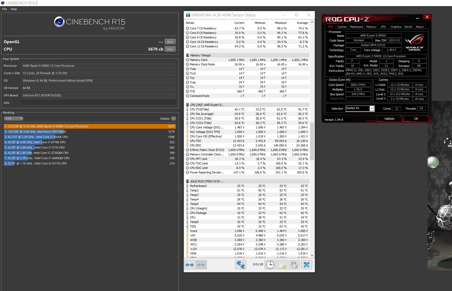This screenshot has height=291, width=452.
Task: Select ranking row Intel Xeon CPU X5650
Action: click(90, 132)
